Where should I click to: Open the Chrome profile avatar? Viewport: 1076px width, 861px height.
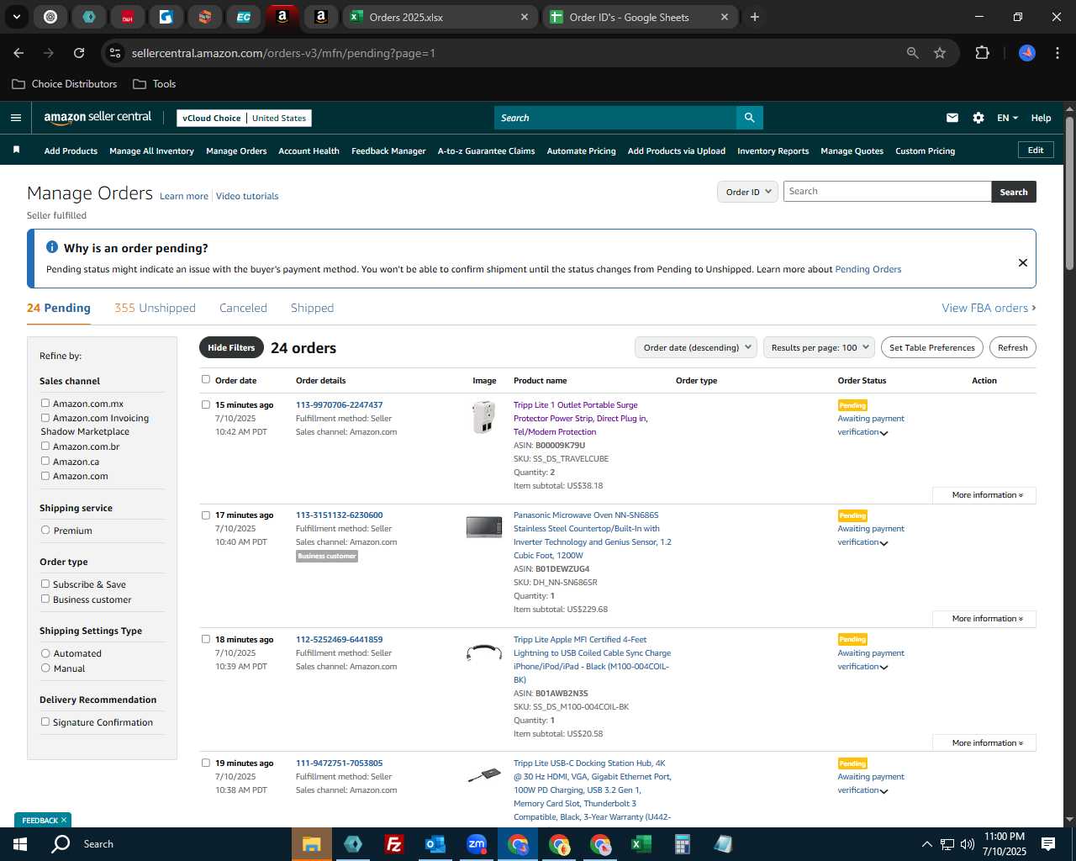pos(1027,53)
